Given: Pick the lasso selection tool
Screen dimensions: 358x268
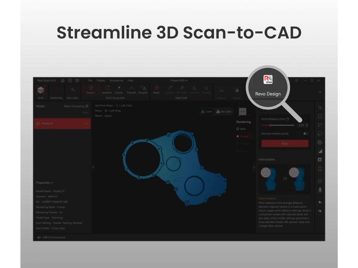Looking at the screenshot, I should [x=320, y=133].
